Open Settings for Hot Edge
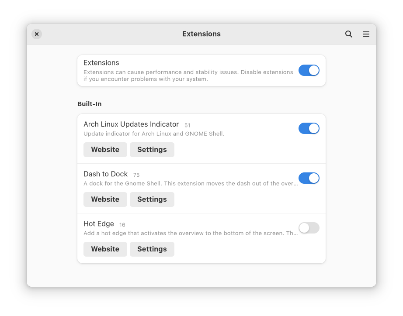403x316 pixels. tap(152, 249)
